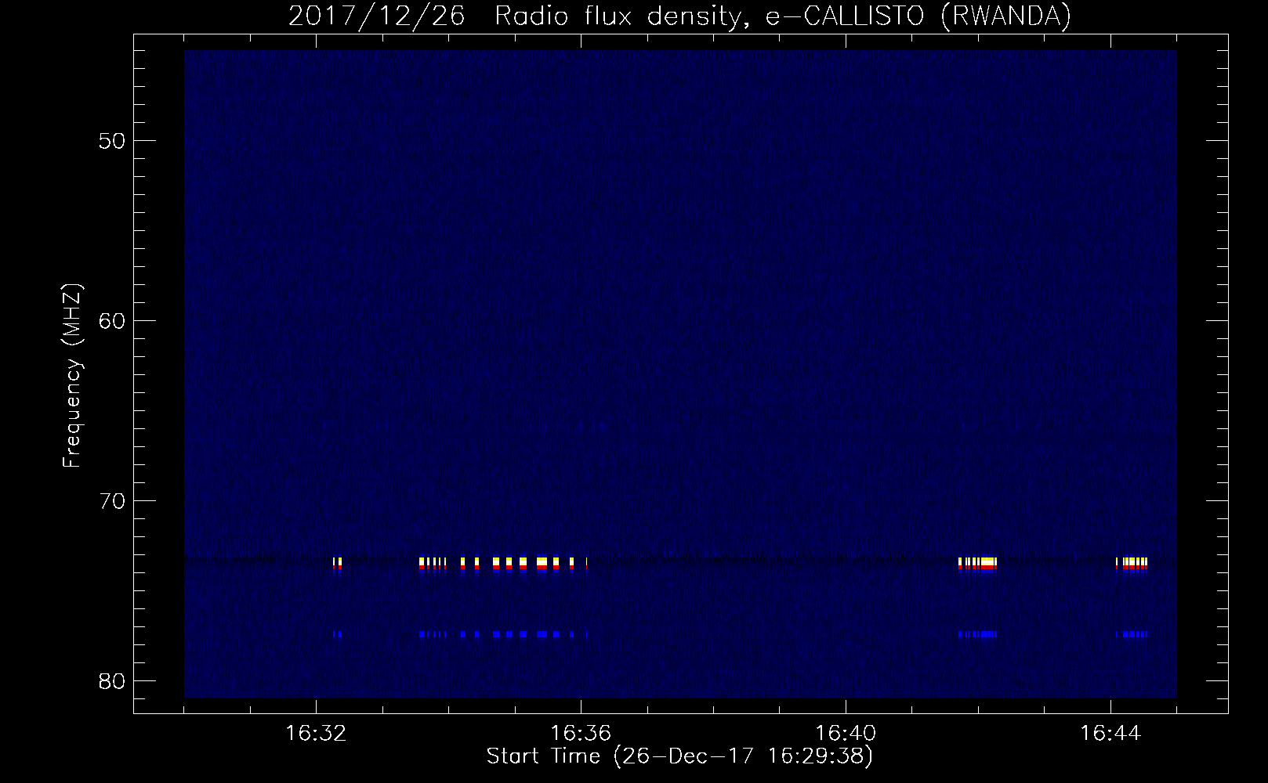Click the faint blue burst near 16:42 at 77 MHz

[x=978, y=634]
